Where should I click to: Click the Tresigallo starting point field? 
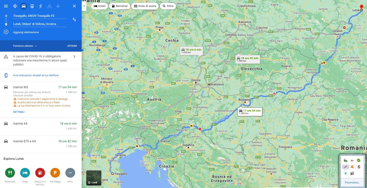pyautogui.click(x=40, y=16)
